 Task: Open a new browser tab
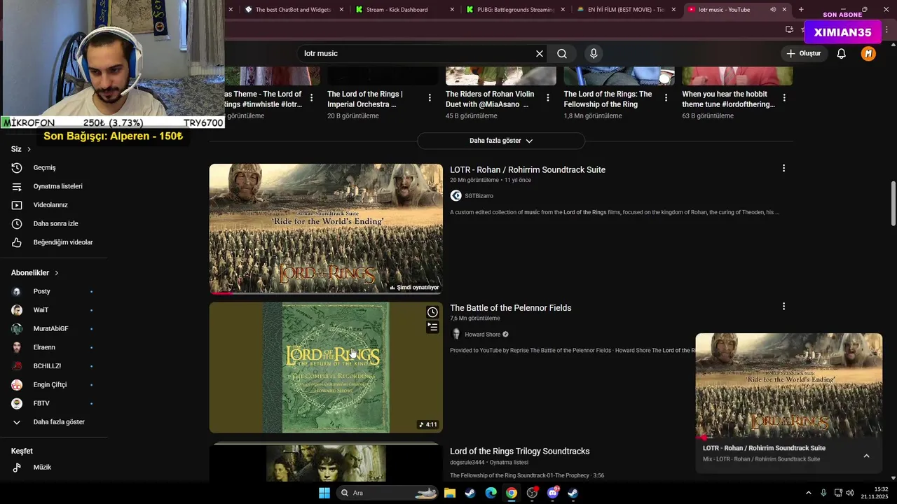click(801, 10)
